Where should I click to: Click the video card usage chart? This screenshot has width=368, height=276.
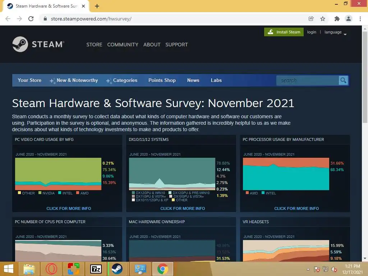pos(58,174)
